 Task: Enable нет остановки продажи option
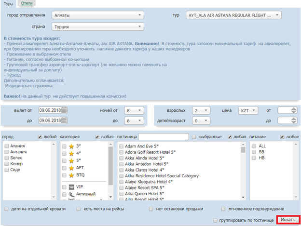151,209
